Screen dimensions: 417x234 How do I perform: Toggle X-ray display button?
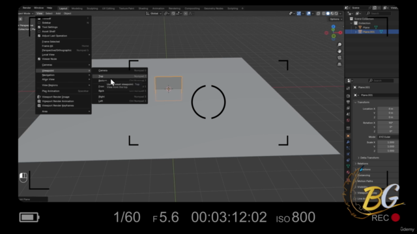tap(319, 14)
